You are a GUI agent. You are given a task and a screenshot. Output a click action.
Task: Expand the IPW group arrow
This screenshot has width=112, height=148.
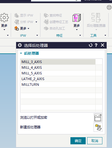[x=37, y=36]
